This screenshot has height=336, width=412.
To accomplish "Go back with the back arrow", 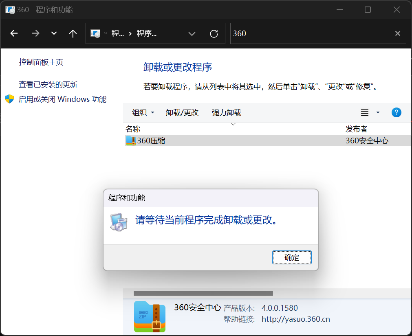I will coord(14,33).
